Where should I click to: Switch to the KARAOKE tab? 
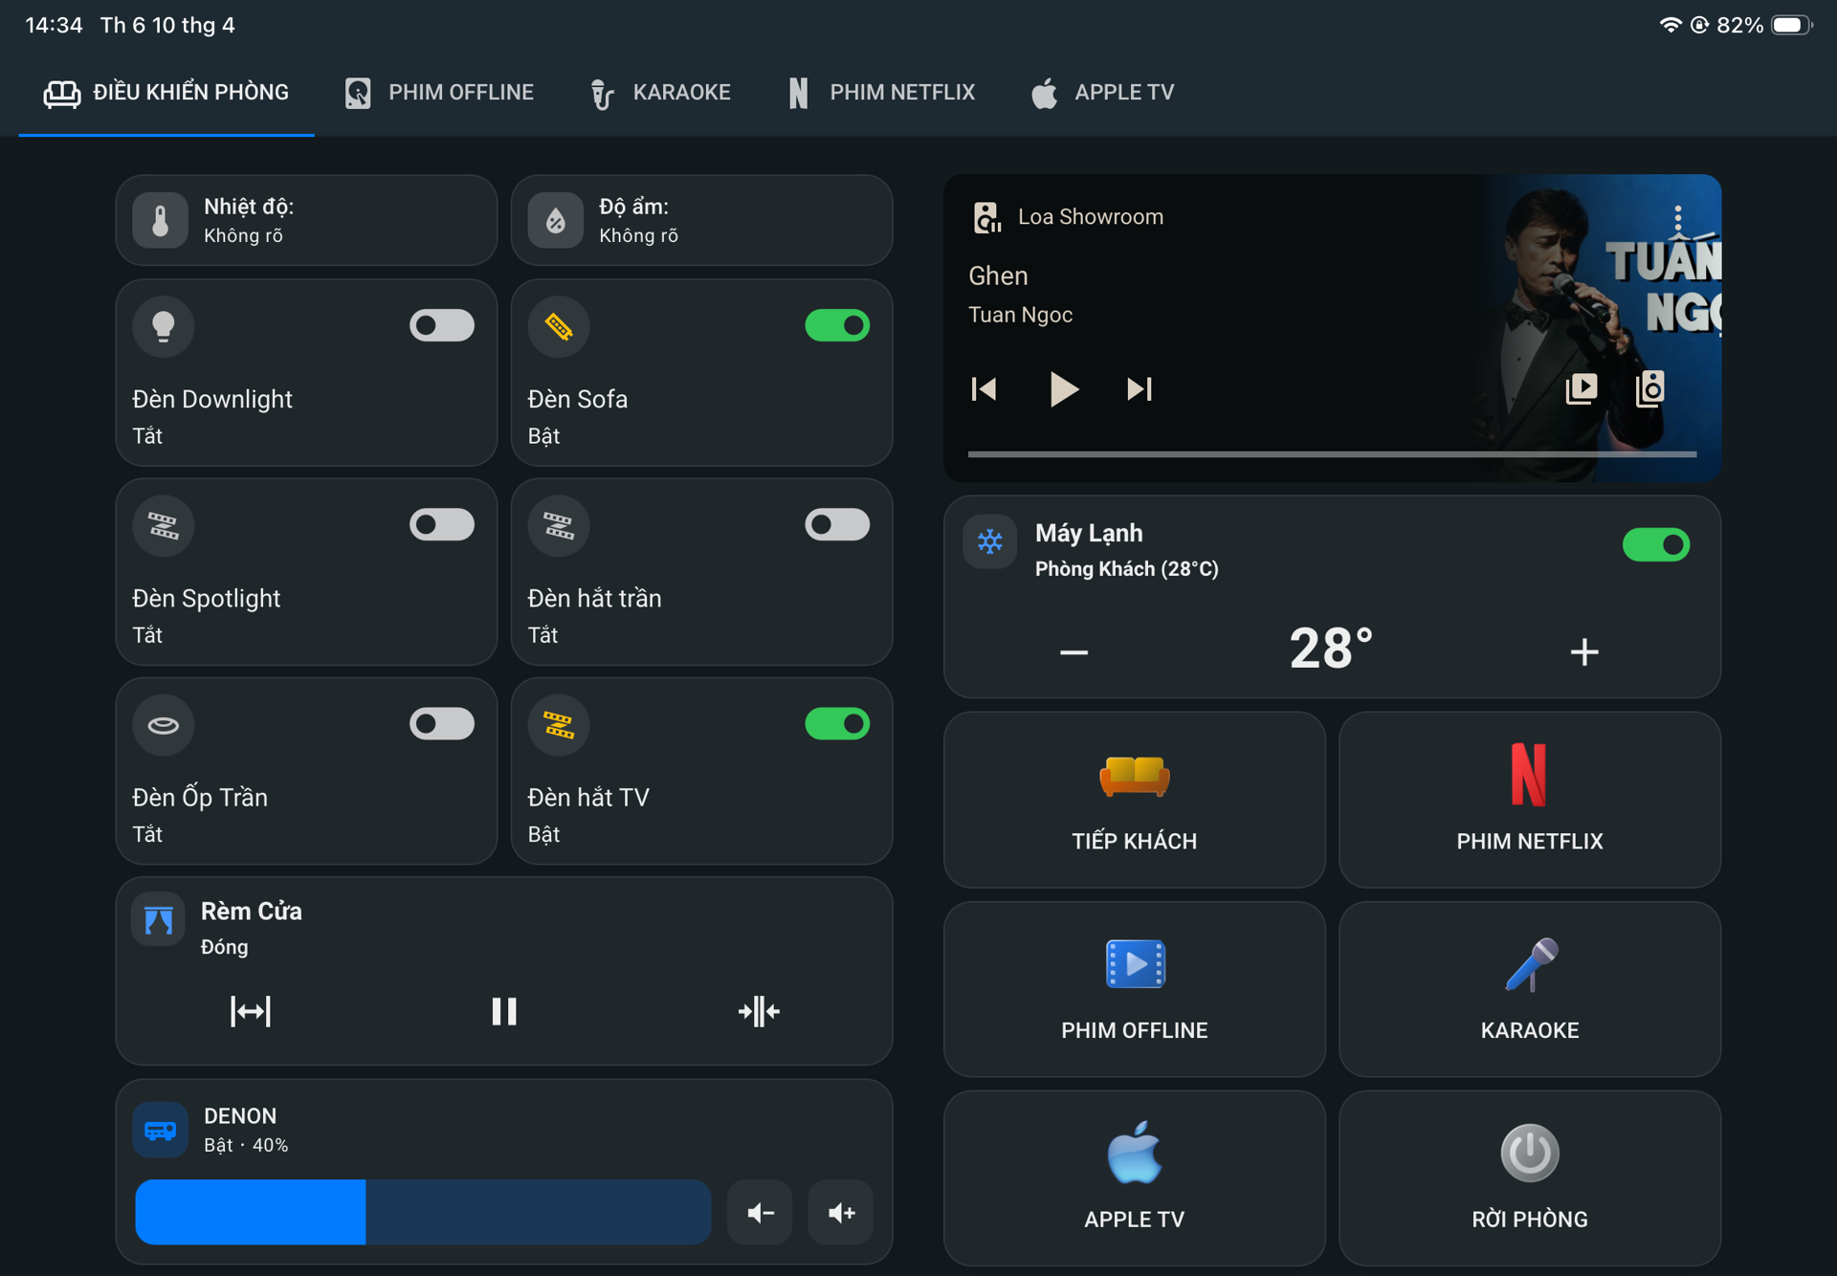coord(660,93)
